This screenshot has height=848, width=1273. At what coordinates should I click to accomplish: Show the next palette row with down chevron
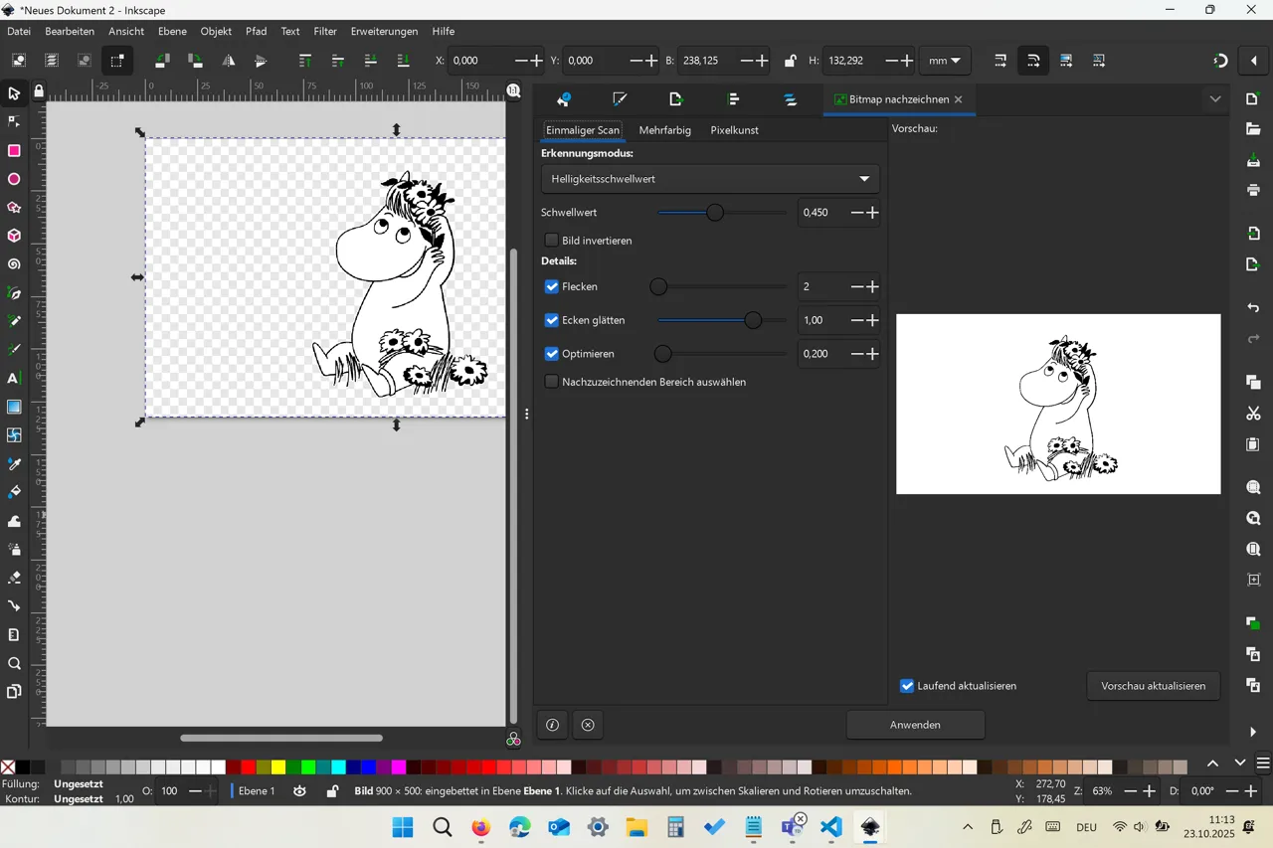click(1239, 763)
